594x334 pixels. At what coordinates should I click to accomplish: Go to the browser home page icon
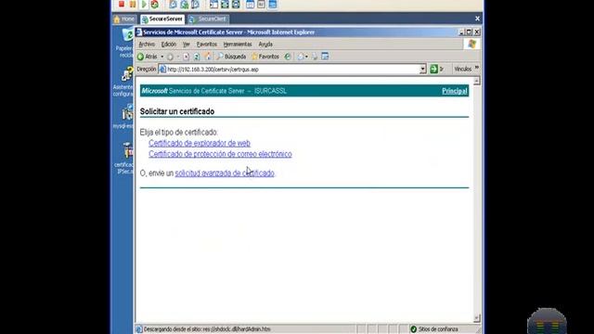[208, 57]
